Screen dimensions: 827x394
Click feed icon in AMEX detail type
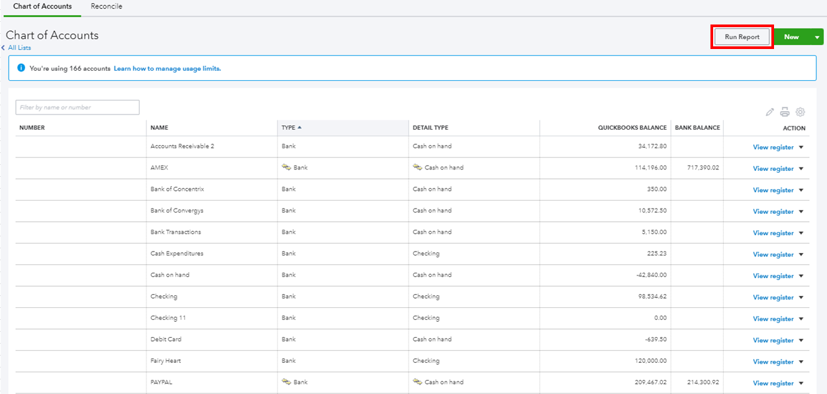[418, 168]
